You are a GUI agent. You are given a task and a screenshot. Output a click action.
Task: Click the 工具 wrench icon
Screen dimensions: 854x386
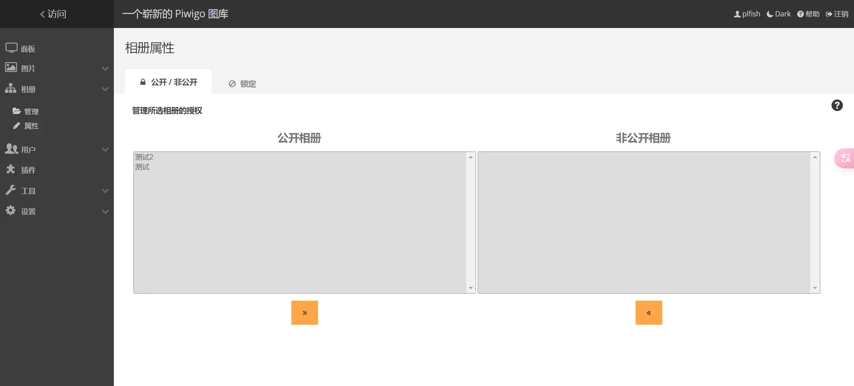[11, 190]
